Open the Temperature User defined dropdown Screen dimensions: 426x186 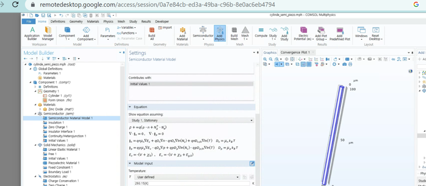(x=184, y=177)
